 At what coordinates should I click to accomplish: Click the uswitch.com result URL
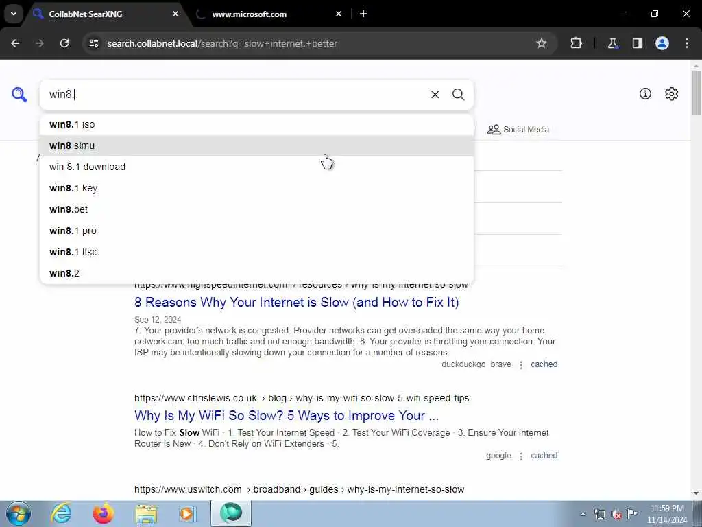pos(299,489)
